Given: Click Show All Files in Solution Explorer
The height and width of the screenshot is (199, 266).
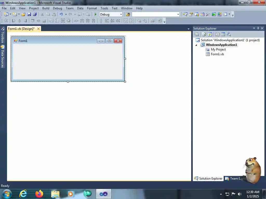Looking at the screenshot, I should click(204, 34).
